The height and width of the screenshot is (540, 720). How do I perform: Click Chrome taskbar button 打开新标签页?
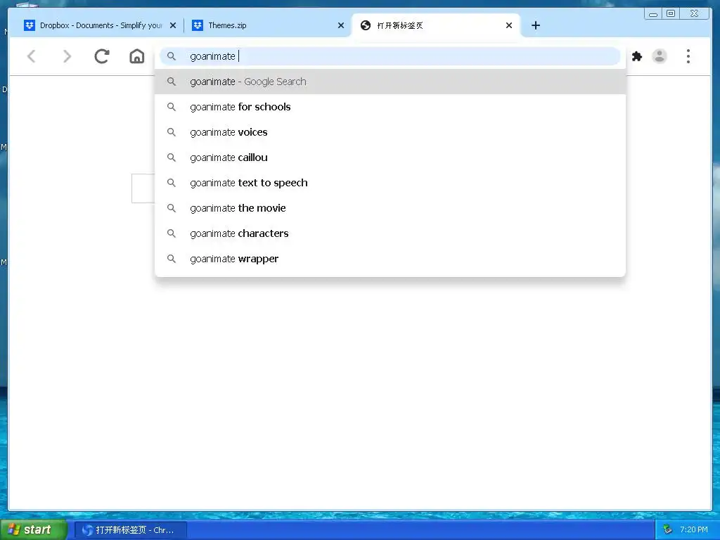click(131, 530)
